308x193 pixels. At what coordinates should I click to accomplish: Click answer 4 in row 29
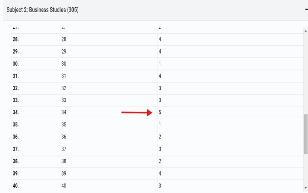[x=160, y=52]
